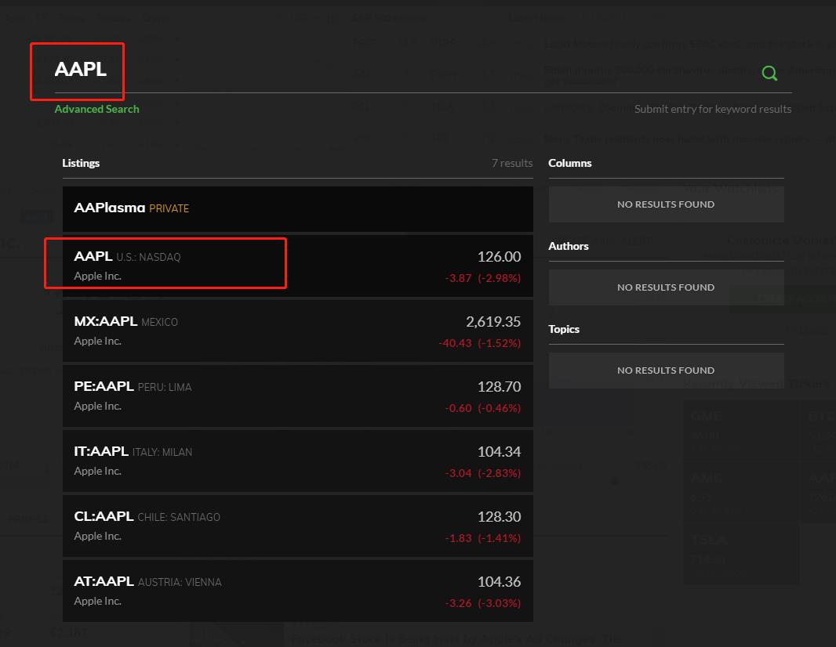Select the AAPlasma PRIVATE listing
This screenshot has width=836, height=647.
point(297,208)
